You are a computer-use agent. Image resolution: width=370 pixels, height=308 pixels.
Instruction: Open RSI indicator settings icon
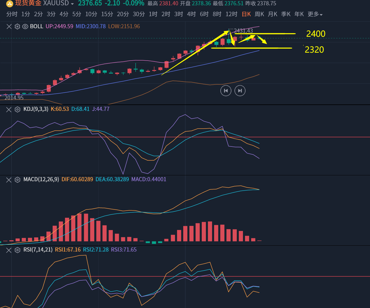17,250
